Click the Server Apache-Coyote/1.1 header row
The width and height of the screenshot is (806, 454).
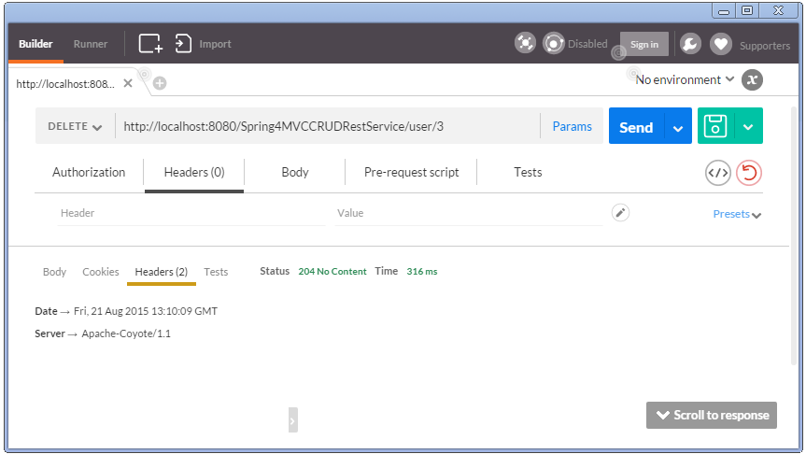(103, 333)
